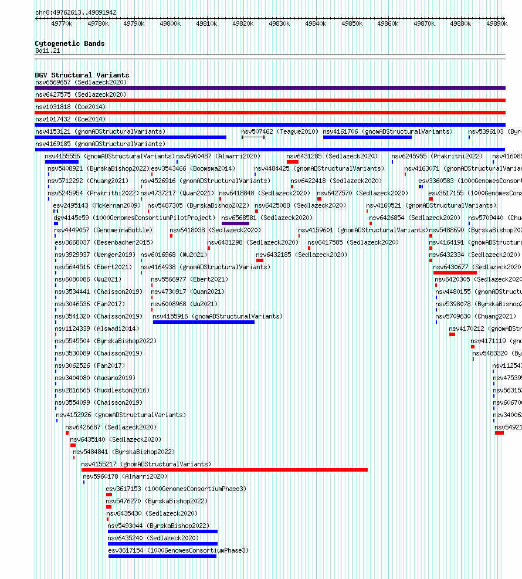Click the blue nsv4155916 variant bar

204,323
